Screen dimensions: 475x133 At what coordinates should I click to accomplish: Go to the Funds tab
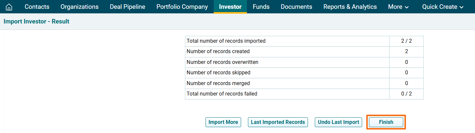point(261,7)
